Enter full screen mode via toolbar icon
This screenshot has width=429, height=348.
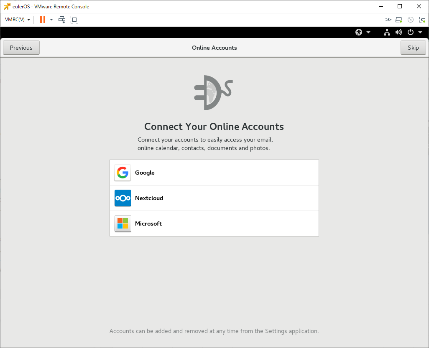74,20
